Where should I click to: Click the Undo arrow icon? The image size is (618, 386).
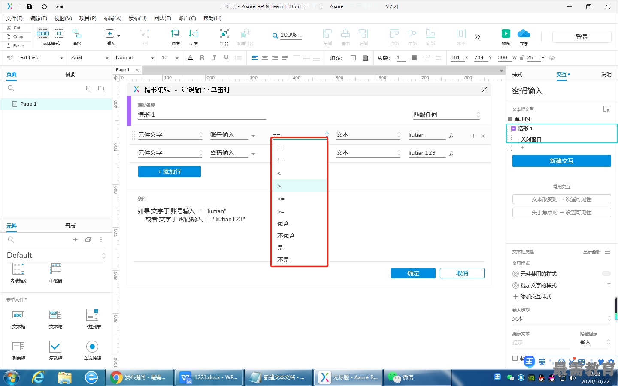44,6
